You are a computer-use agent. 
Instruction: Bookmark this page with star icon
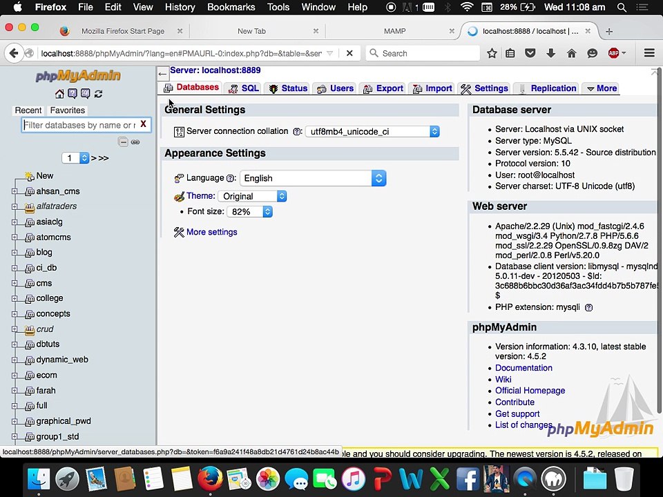point(492,53)
